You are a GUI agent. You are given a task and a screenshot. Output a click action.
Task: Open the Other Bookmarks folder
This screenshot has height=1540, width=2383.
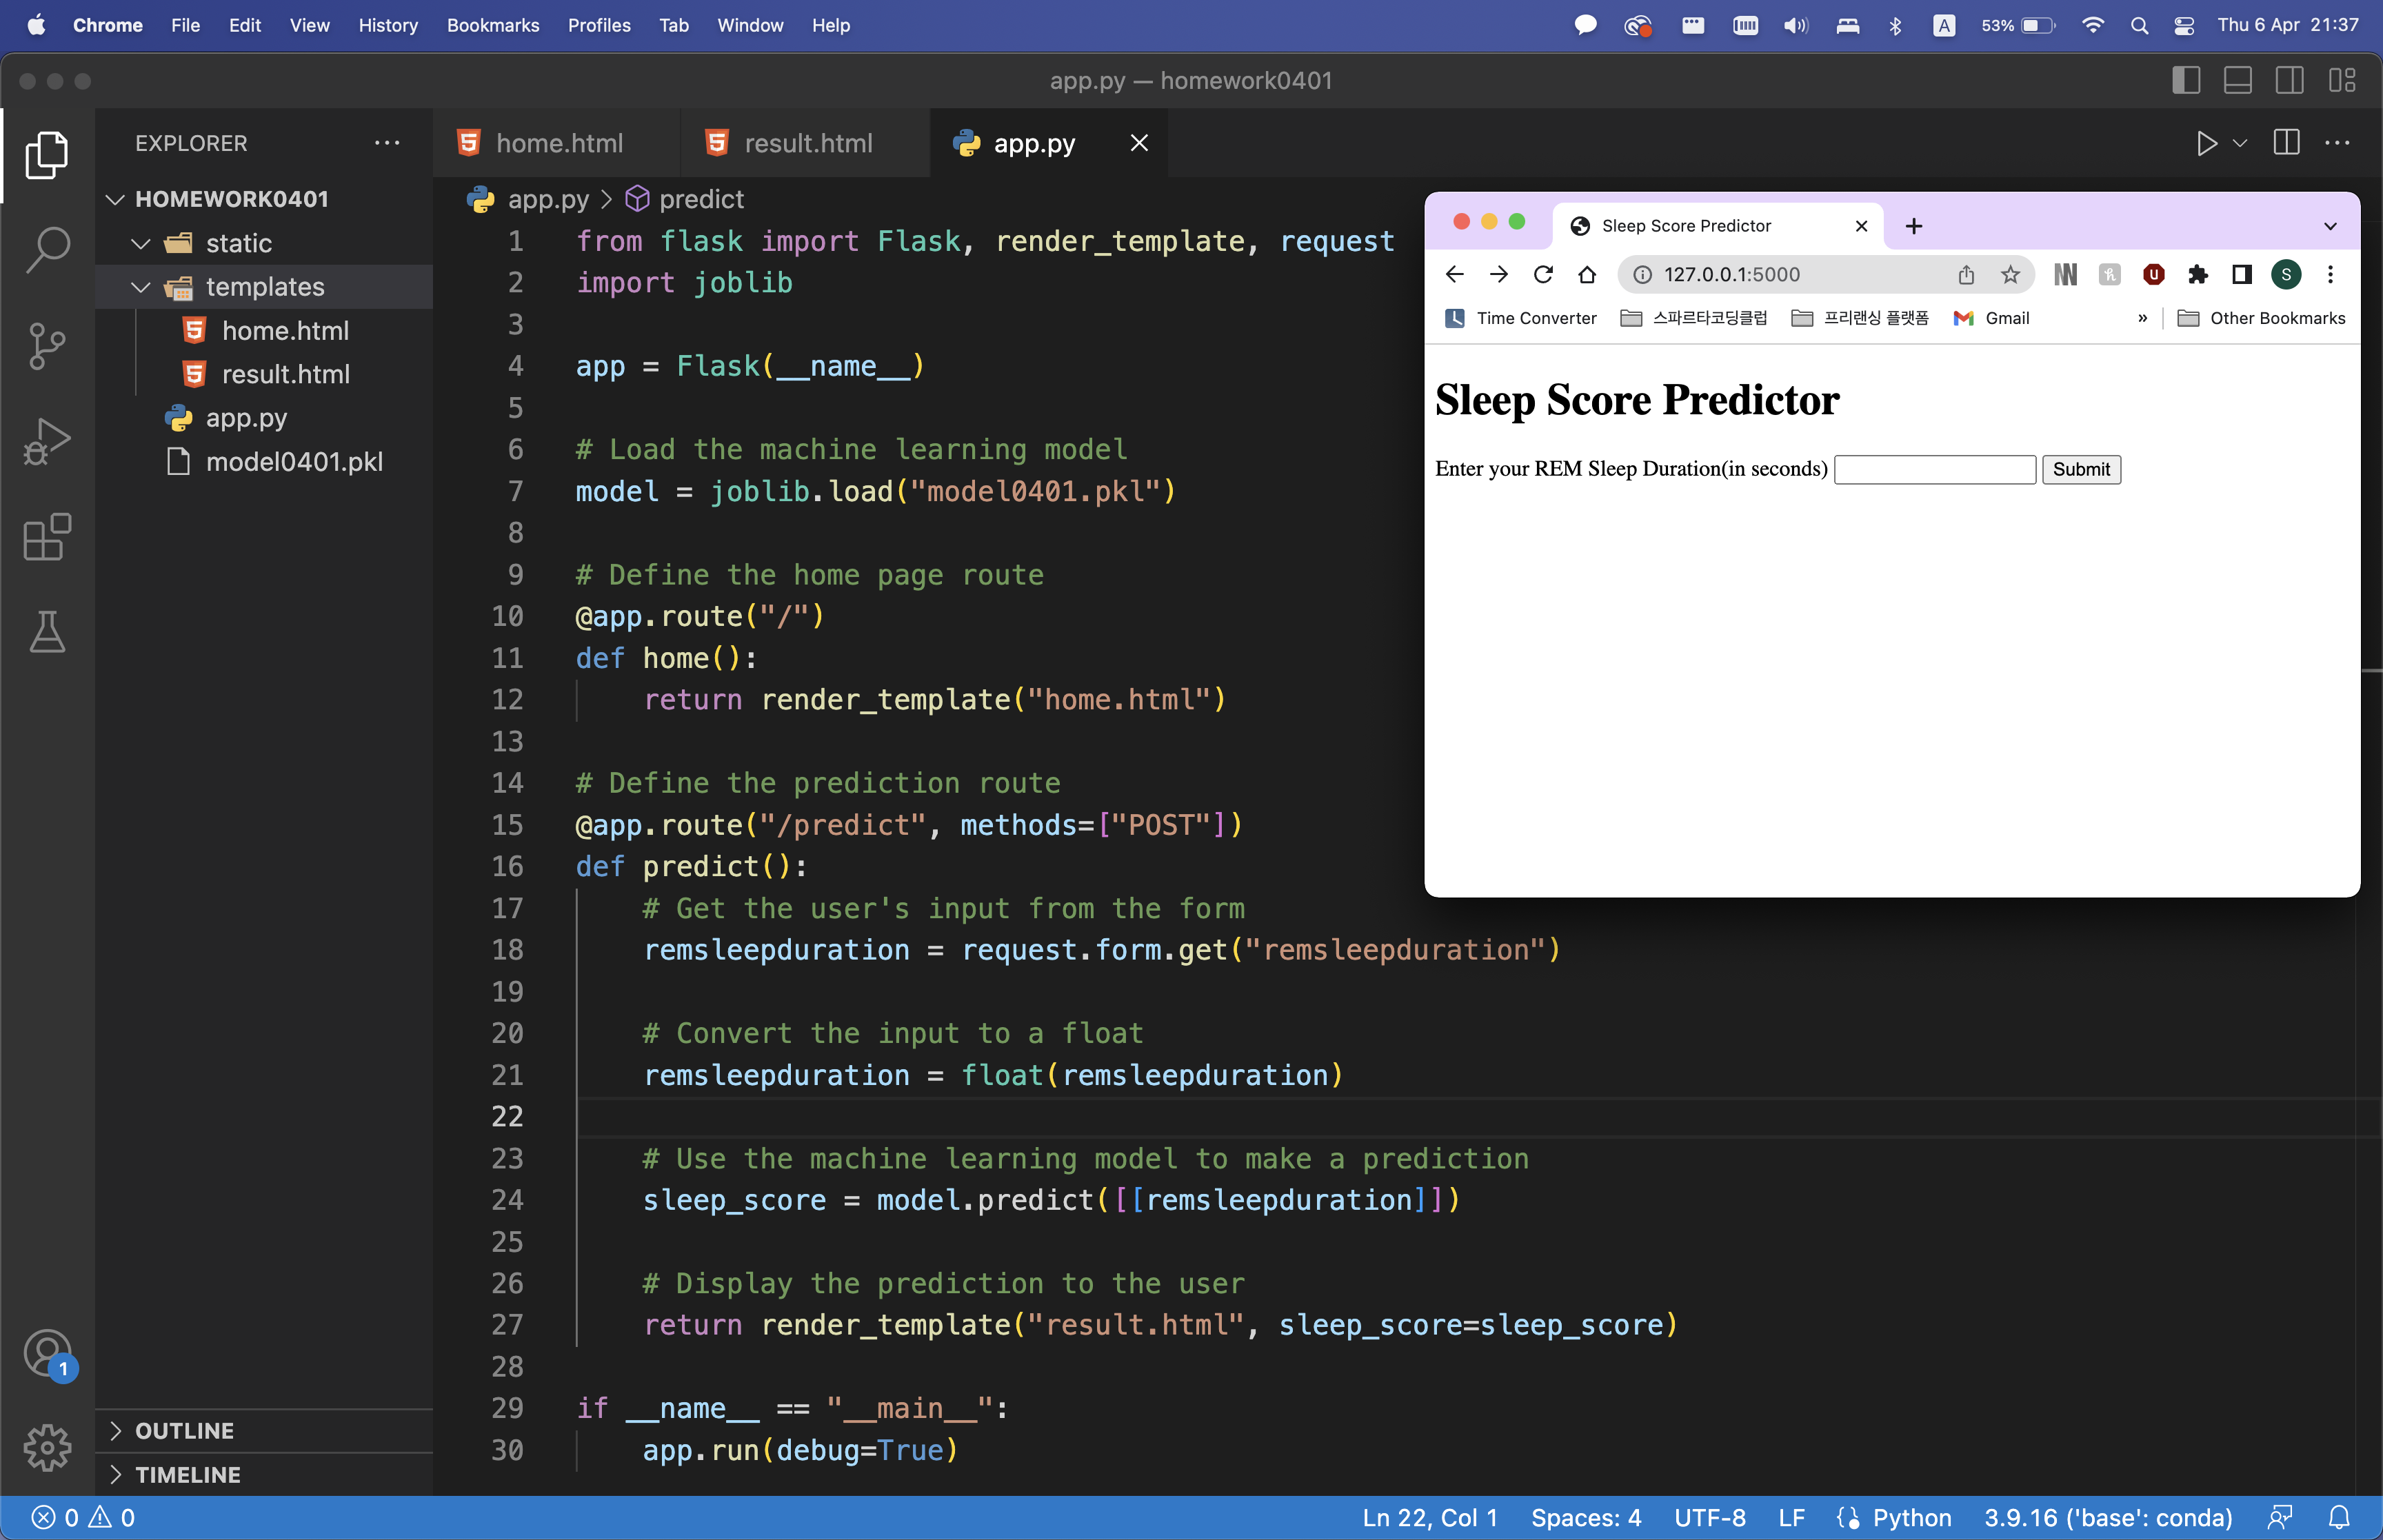(2261, 318)
